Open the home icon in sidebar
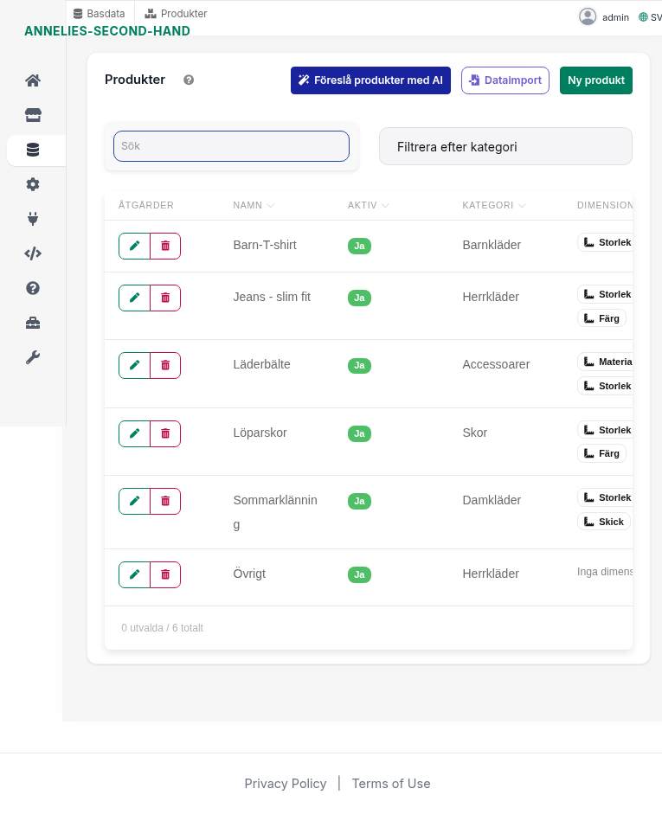 33,80
